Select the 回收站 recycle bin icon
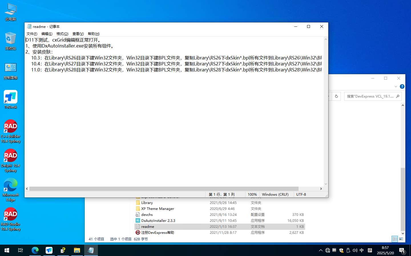Screen dimensions: 411x256 pos(11,41)
